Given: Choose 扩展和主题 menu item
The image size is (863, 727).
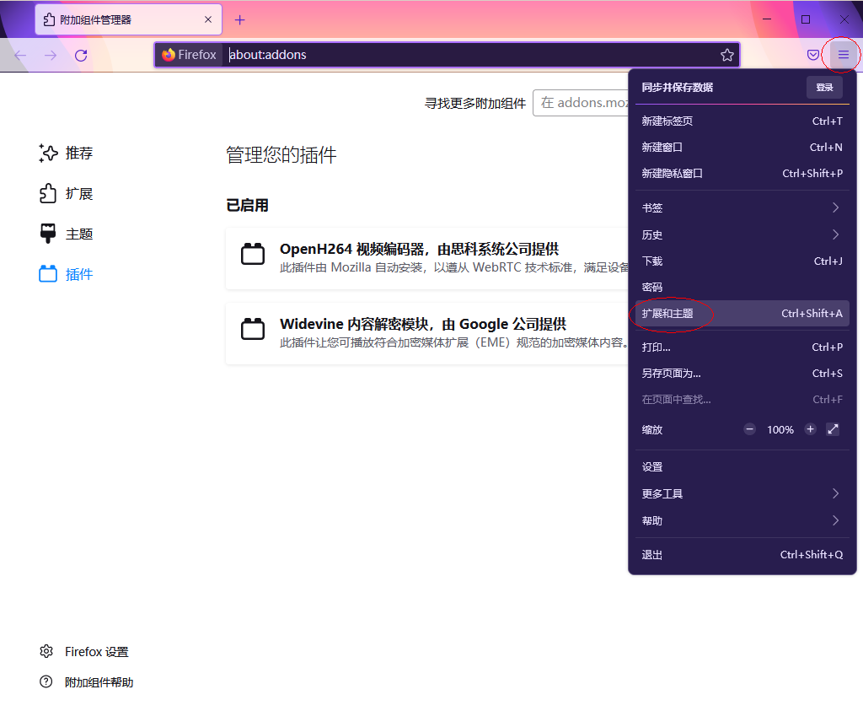Looking at the screenshot, I should [x=742, y=314].
